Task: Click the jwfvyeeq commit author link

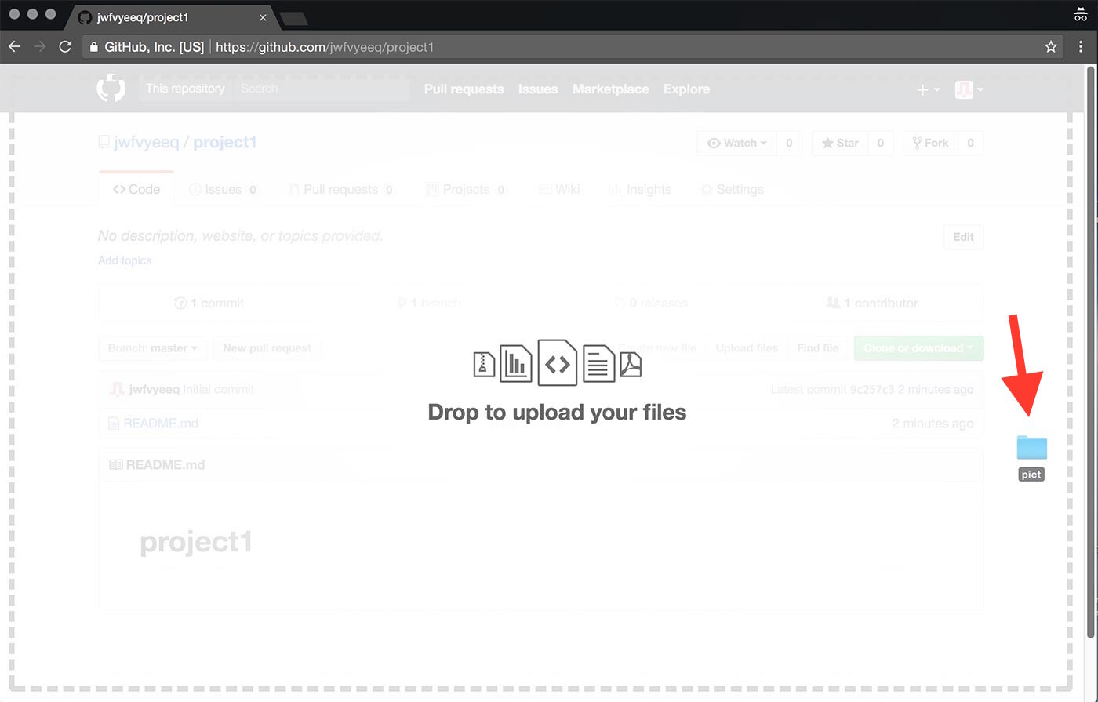Action: [x=154, y=389]
